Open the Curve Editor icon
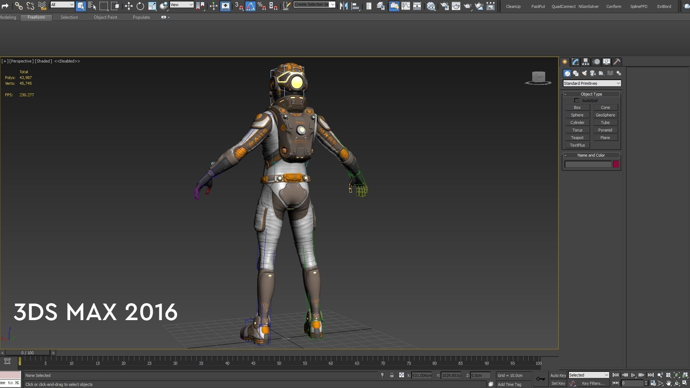The width and height of the screenshot is (690, 388). [x=406, y=6]
